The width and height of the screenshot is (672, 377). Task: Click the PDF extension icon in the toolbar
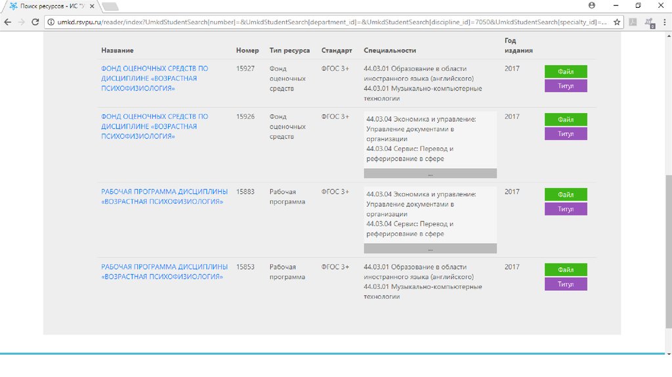click(633, 22)
